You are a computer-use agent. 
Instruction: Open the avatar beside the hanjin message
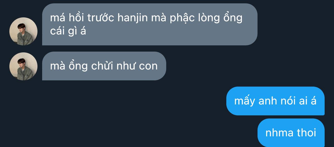(x=23, y=31)
